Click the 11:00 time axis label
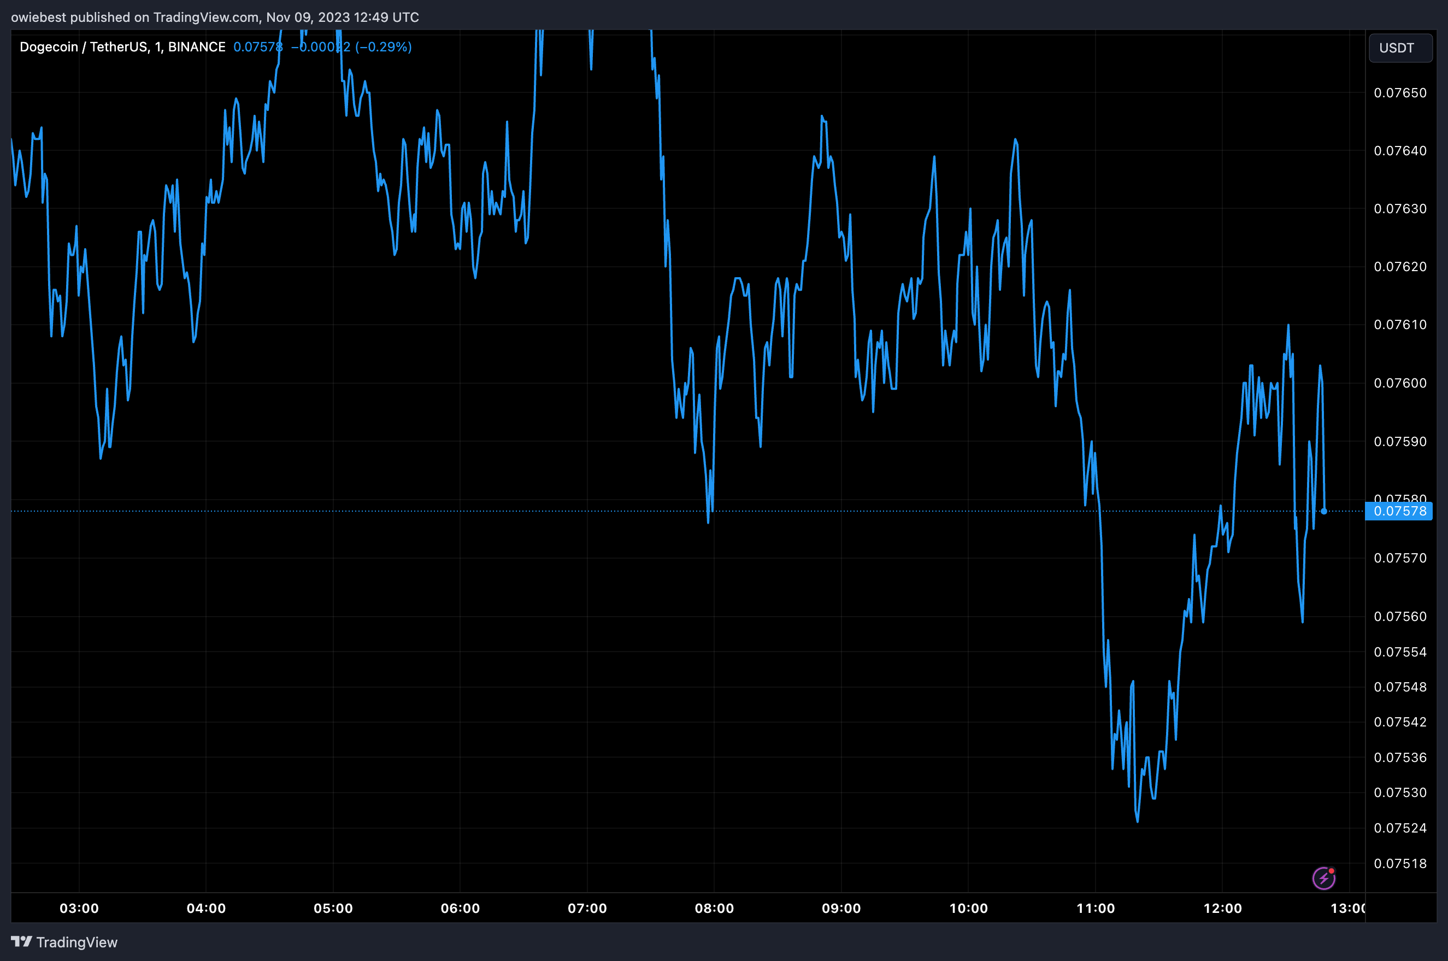This screenshot has width=1448, height=961. (x=1095, y=909)
